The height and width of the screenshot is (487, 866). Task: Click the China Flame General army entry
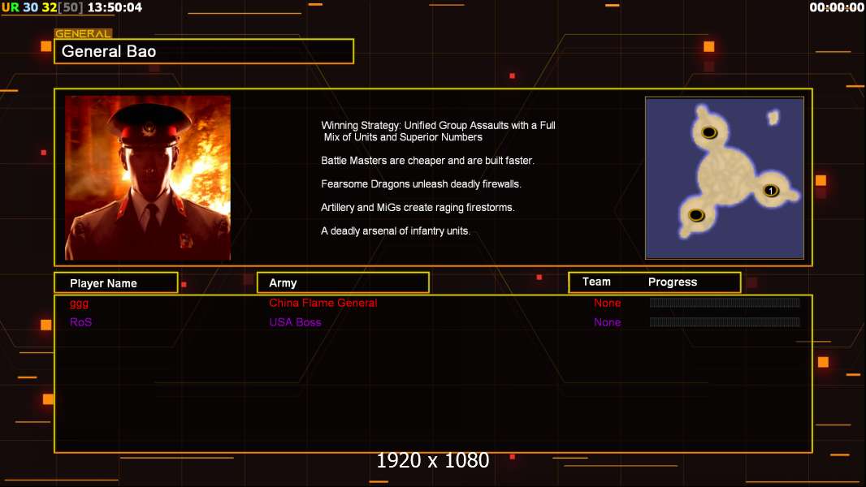coord(323,303)
